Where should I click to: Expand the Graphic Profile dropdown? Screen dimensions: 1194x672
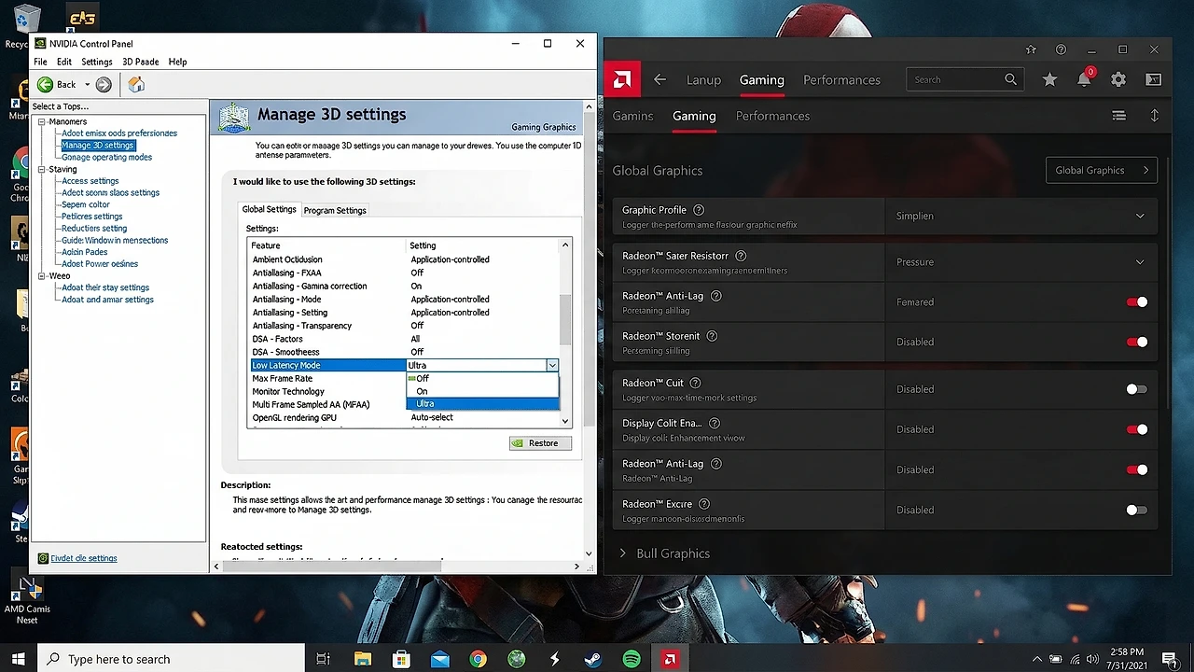coord(1140,216)
